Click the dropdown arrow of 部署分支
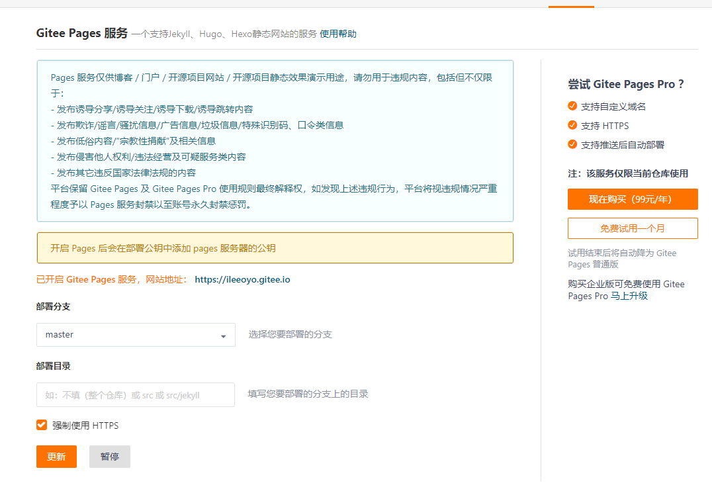The width and height of the screenshot is (712, 495). (224, 336)
